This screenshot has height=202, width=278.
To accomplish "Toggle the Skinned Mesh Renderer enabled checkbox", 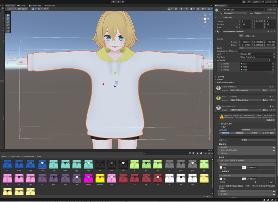I will tap(221, 32).
